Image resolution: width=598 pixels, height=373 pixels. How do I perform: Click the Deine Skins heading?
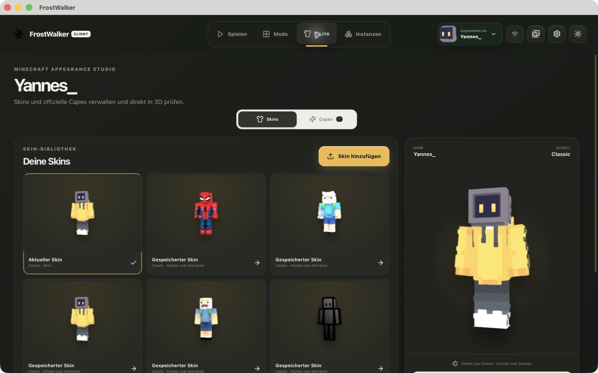pyautogui.click(x=47, y=161)
